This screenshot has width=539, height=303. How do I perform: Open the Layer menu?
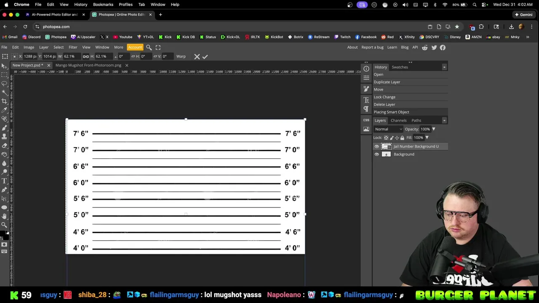click(44, 48)
